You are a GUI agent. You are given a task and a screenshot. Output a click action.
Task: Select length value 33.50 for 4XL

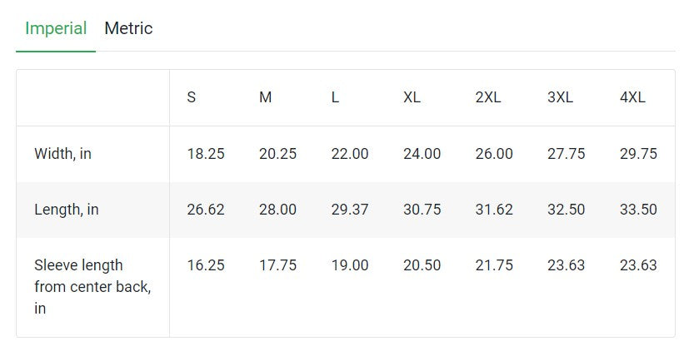(638, 210)
